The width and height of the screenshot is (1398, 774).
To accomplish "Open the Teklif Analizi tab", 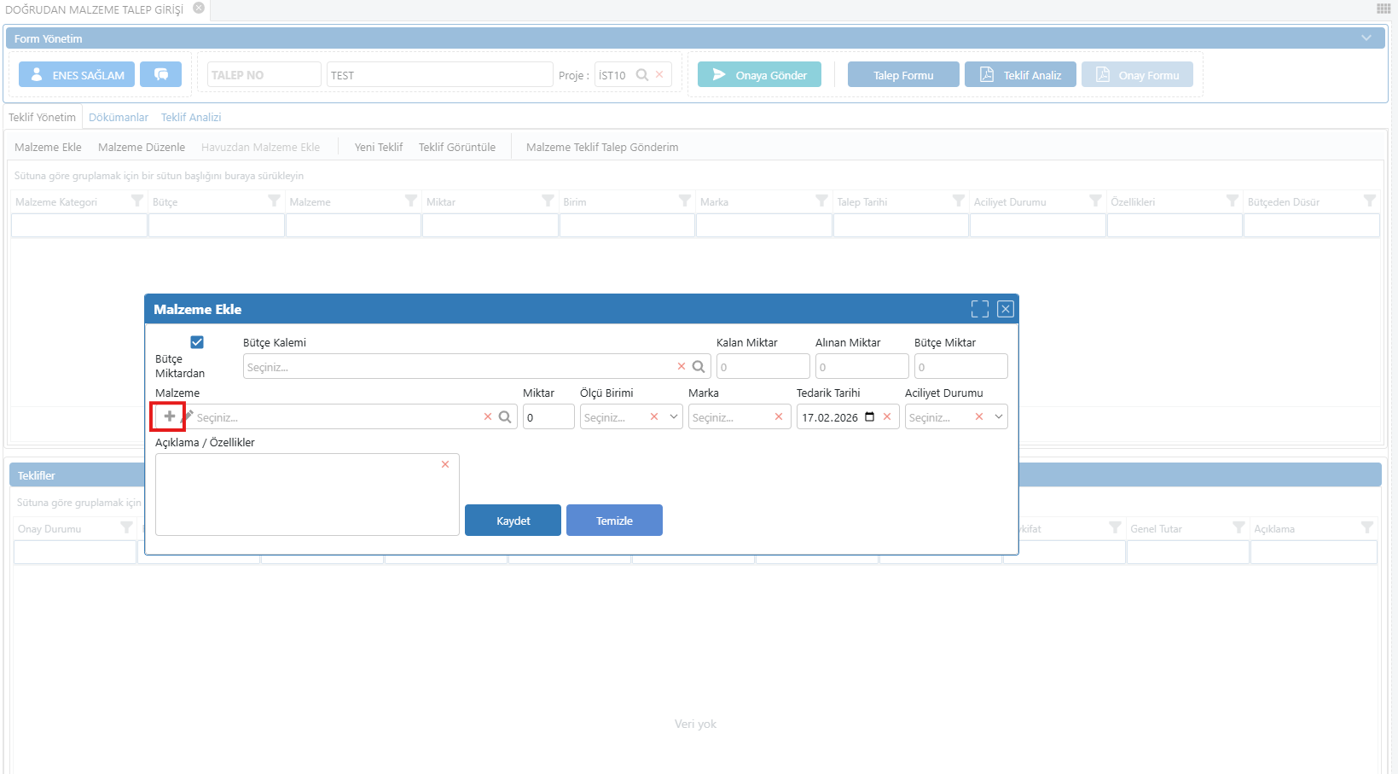I will click(x=191, y=118).
